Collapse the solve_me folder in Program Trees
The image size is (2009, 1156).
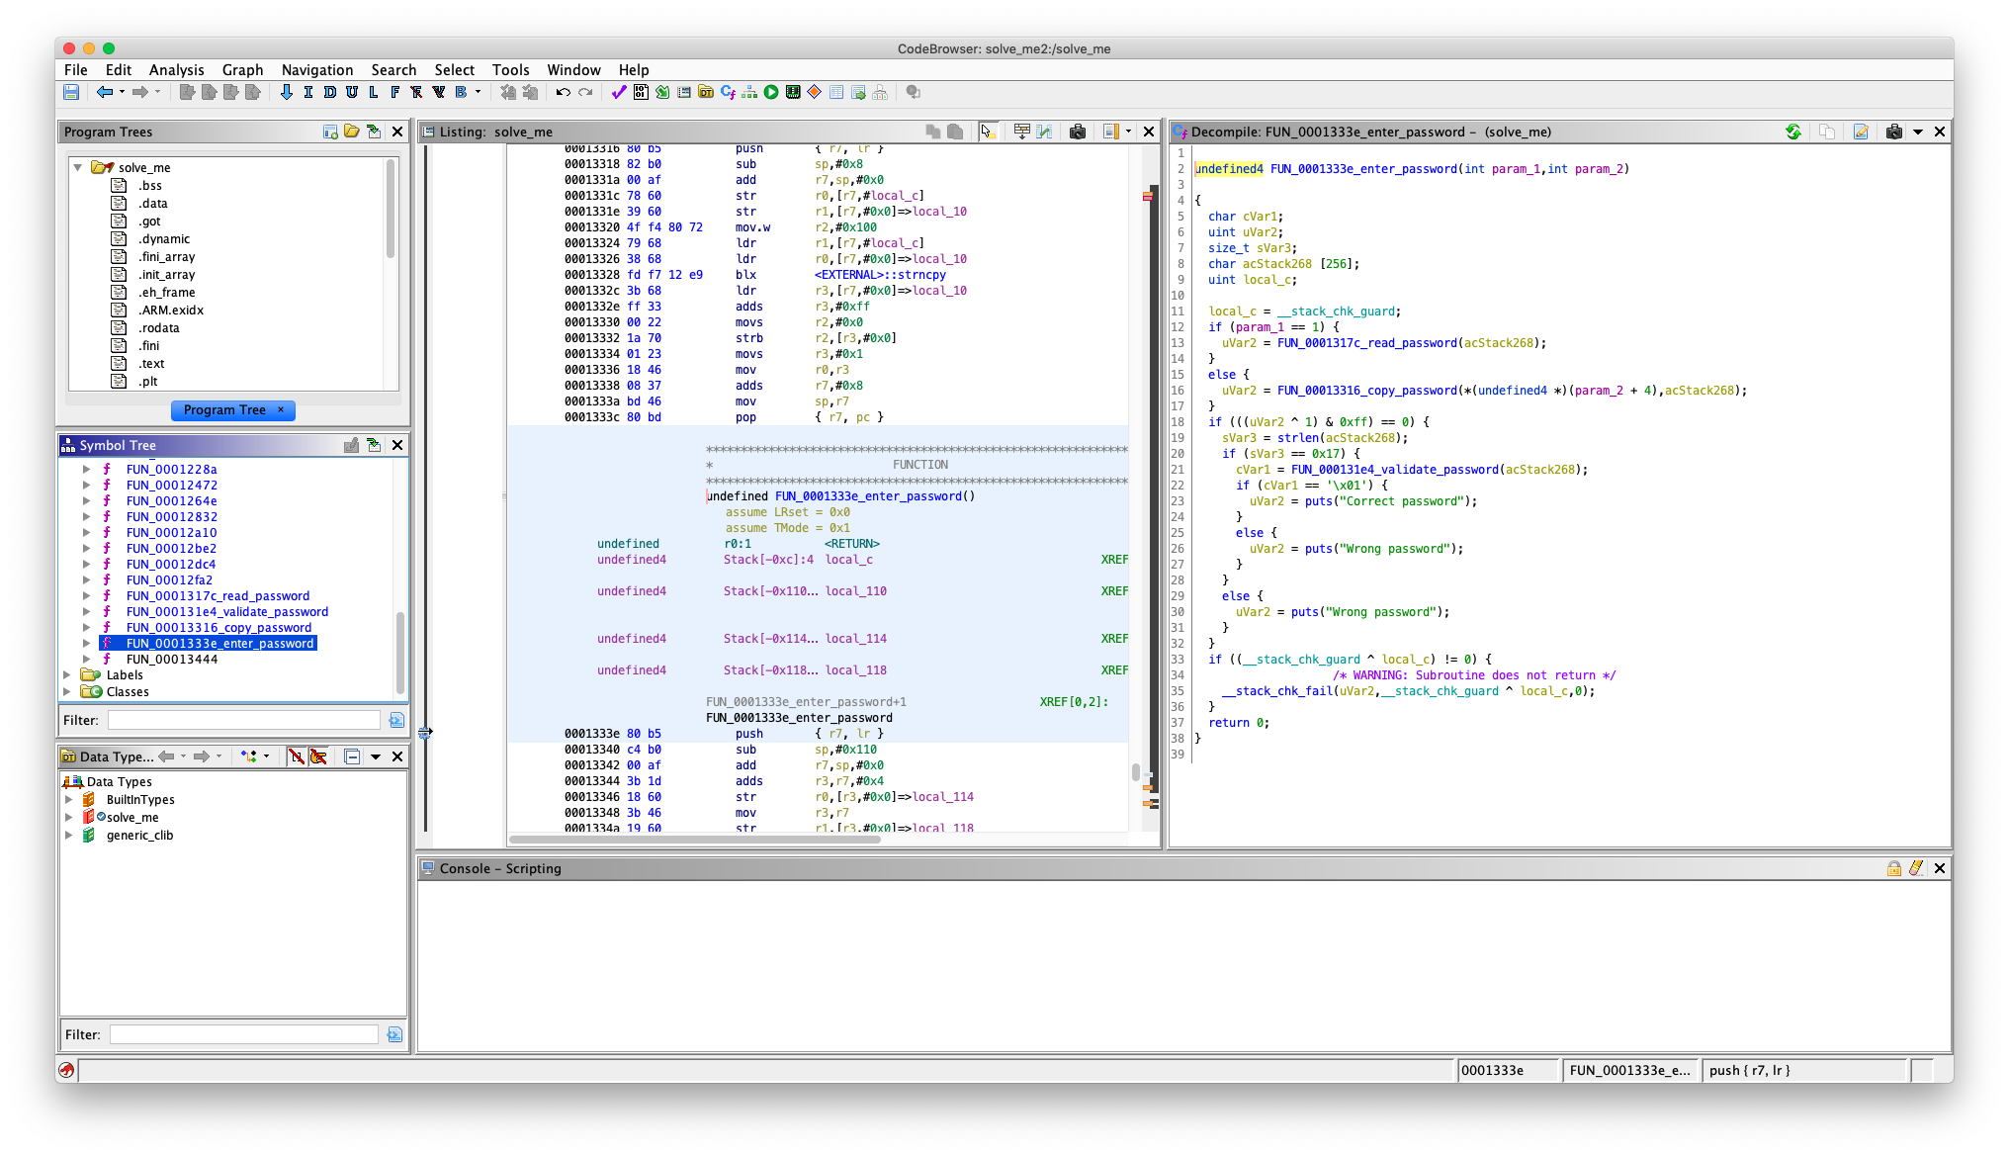point(78,167)
